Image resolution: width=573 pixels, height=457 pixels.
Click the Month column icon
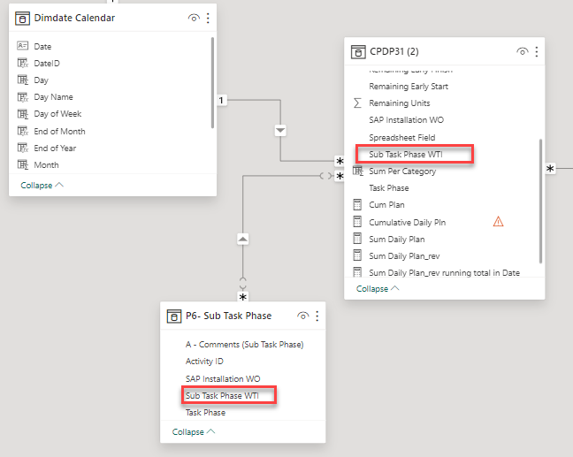(x=23, y=164)
